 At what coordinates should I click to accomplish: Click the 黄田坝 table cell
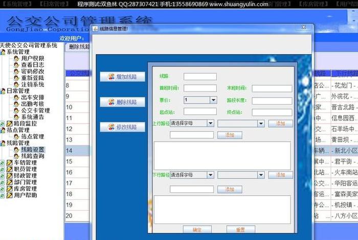pyautogui.click(x=345, y=140)
